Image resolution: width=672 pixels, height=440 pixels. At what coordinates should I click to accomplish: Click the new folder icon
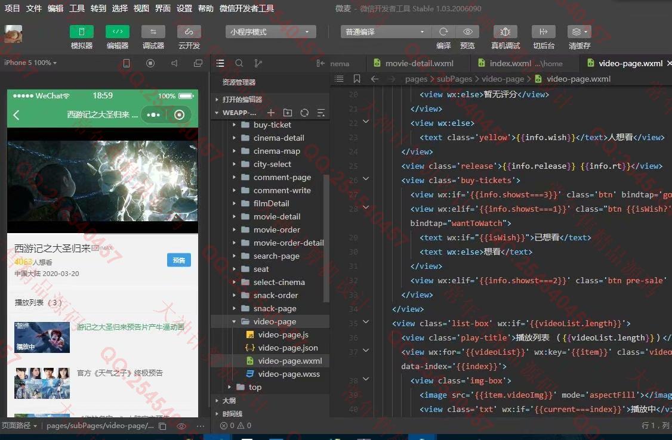point(288,113)
